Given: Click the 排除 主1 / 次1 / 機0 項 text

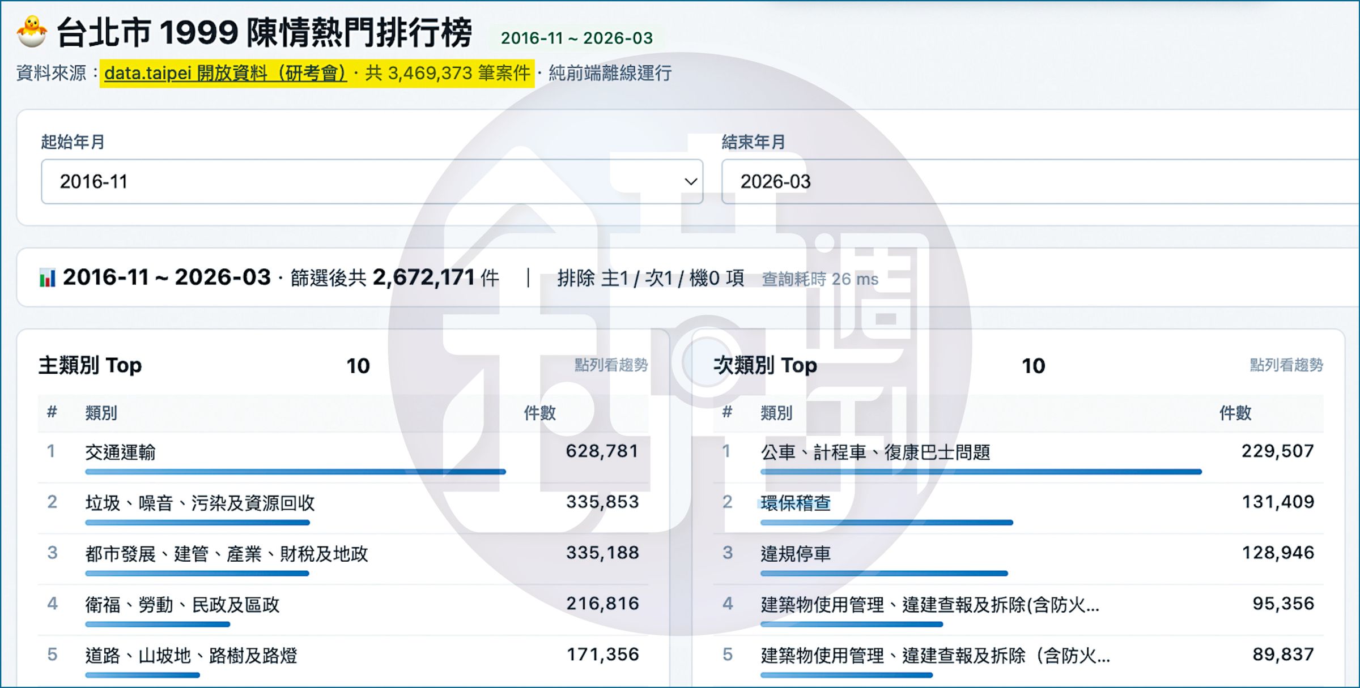Looking at the screenshot, I should click(651, 278).
